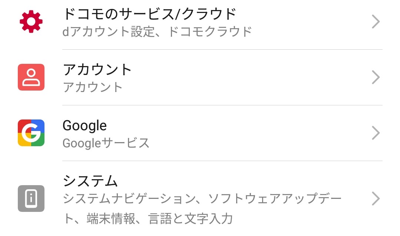Select the アカウント heading
The height and width of the screenshot is (236, 400).
point(97,69)
